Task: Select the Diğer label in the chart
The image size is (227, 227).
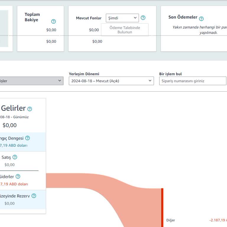Action: click(171, 220)
